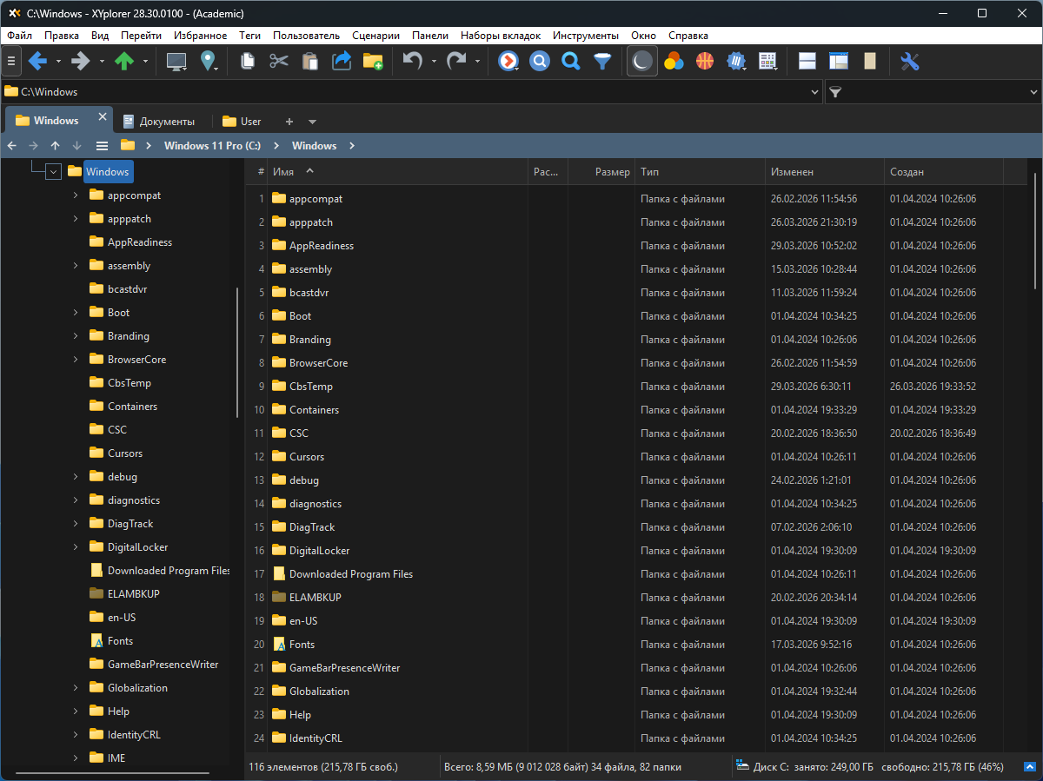Toggle the navigation tree panel icon
Screen dimensions: 1043x781
click(x=838, y=61)
